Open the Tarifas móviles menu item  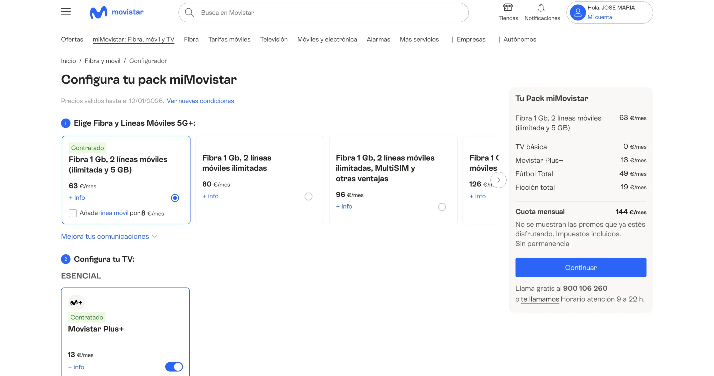[229, 39]
